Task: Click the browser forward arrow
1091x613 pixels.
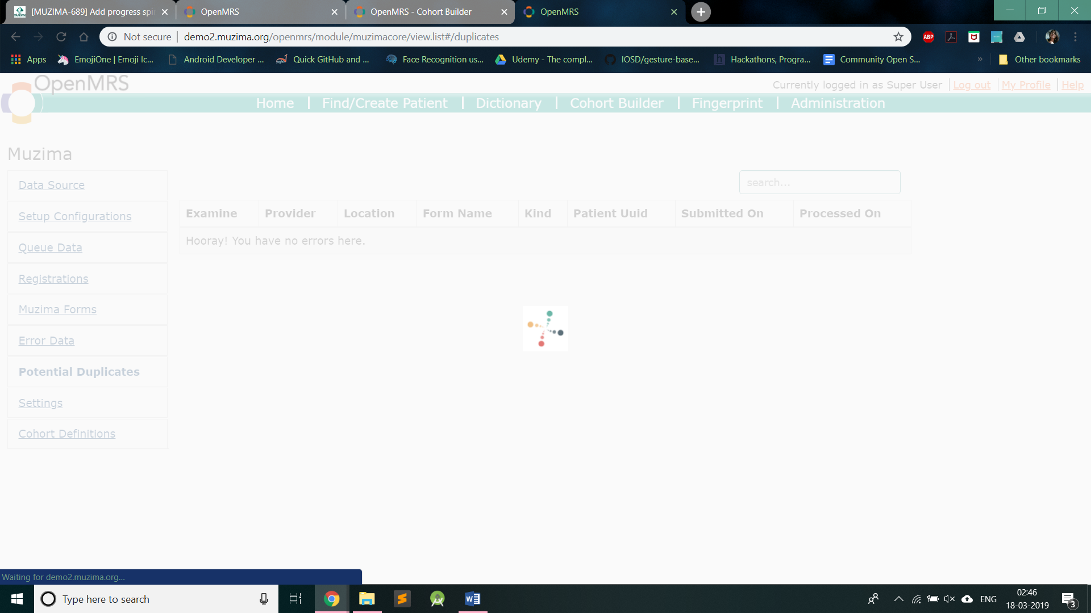Action: click(x=38, y=37)
